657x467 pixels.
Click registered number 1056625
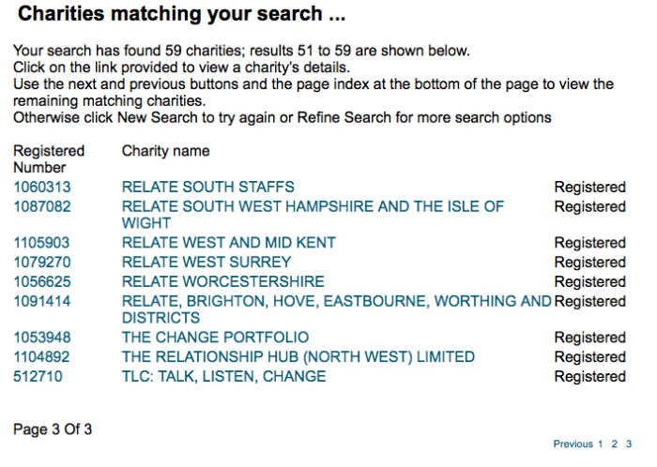tap(42, 282)
